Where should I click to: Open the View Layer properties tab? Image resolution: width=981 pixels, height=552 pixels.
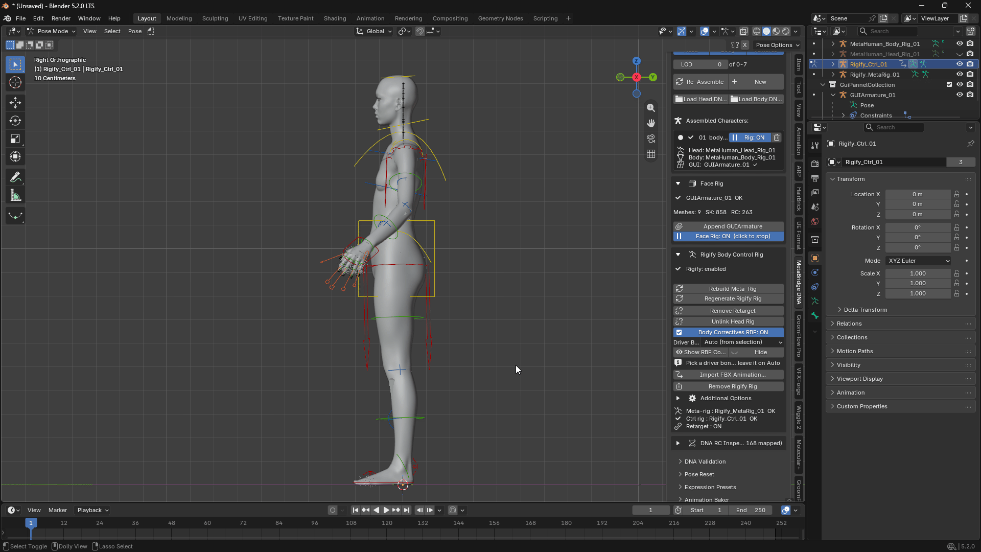pyautogui.click(x=815, y=193)
